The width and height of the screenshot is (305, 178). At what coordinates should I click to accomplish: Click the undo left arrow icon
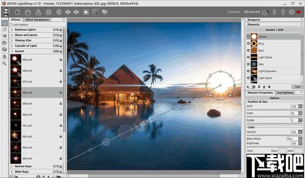(68, 12)
